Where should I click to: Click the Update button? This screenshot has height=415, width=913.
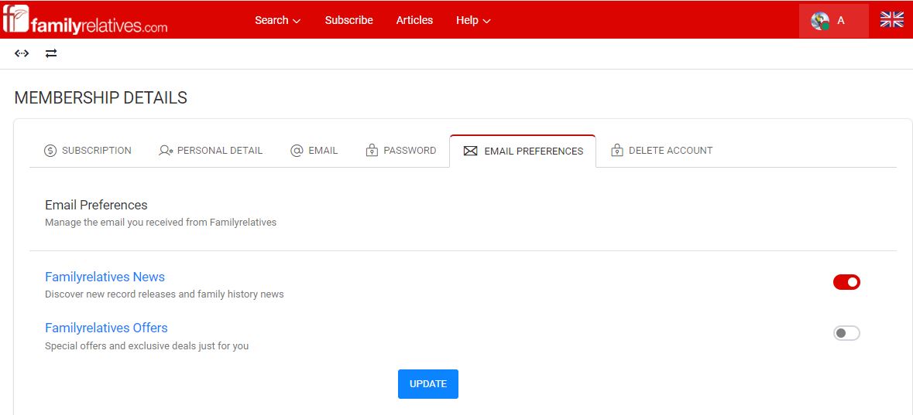pos(428,384)
